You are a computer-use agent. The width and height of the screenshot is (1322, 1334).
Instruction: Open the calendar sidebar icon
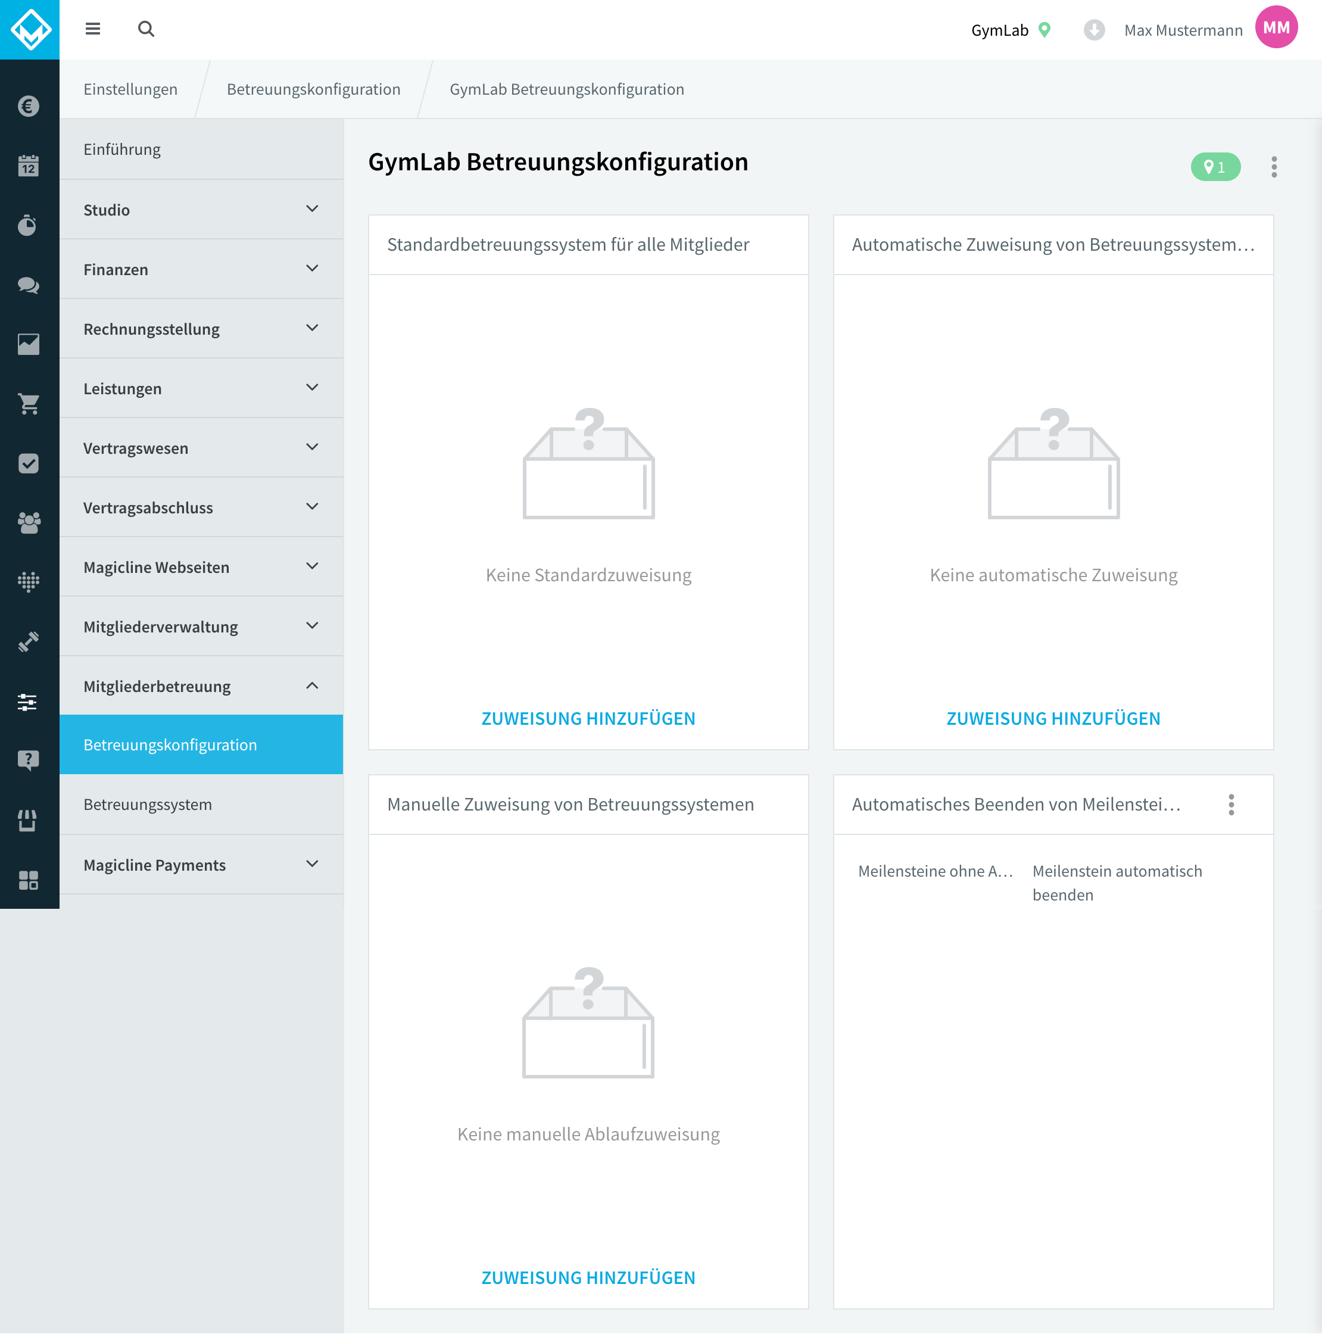29,166
